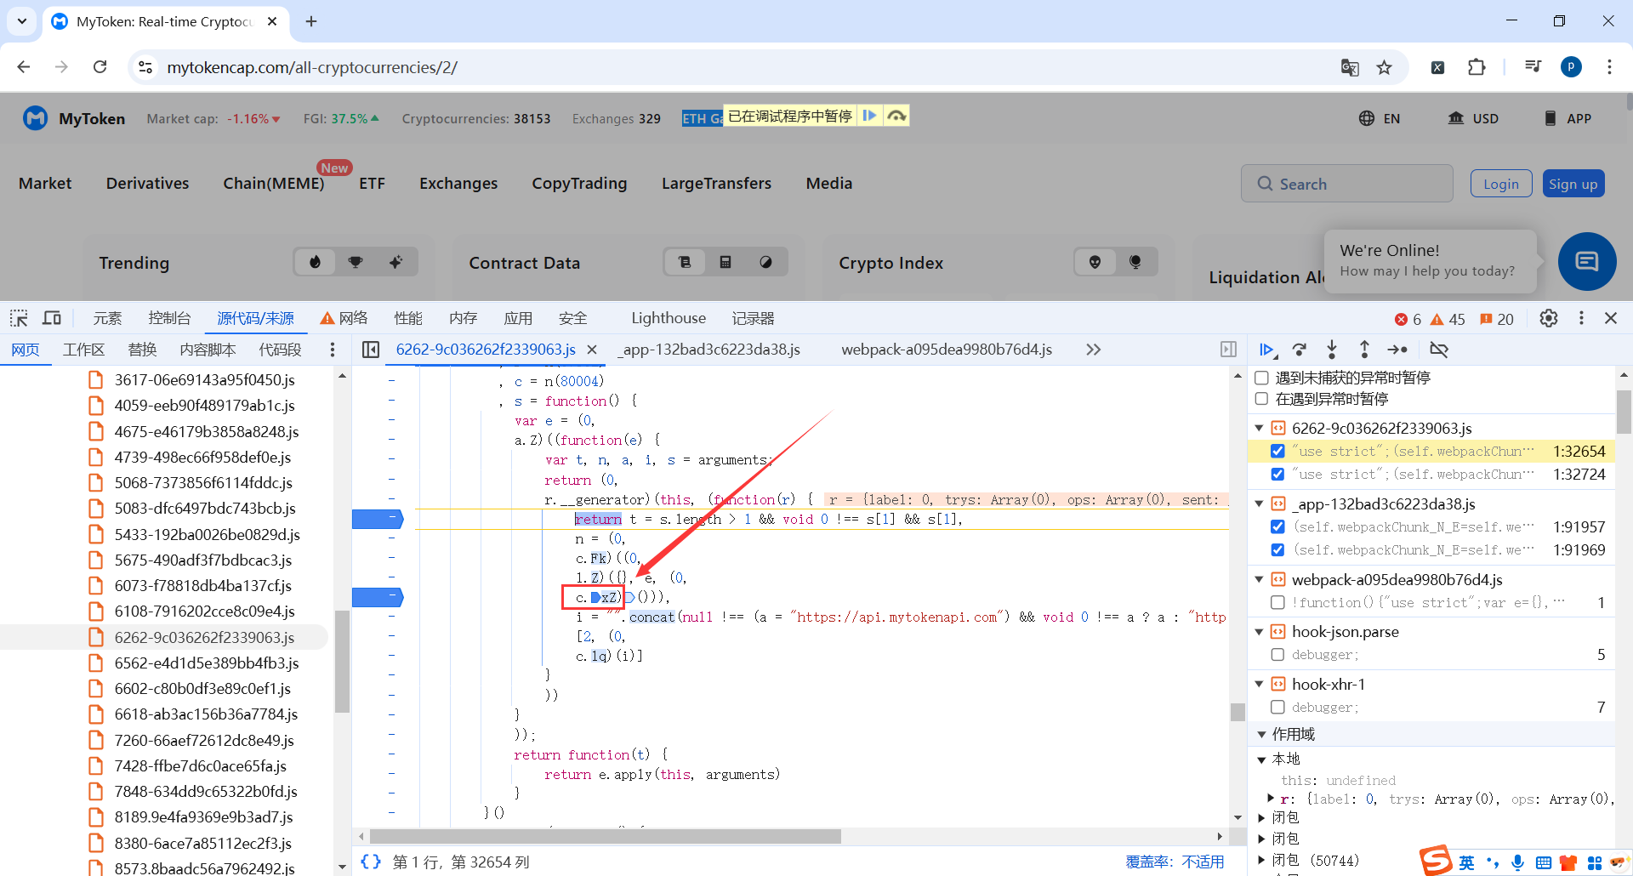Click the single Step debugger button

click(x=1397, y=350)
